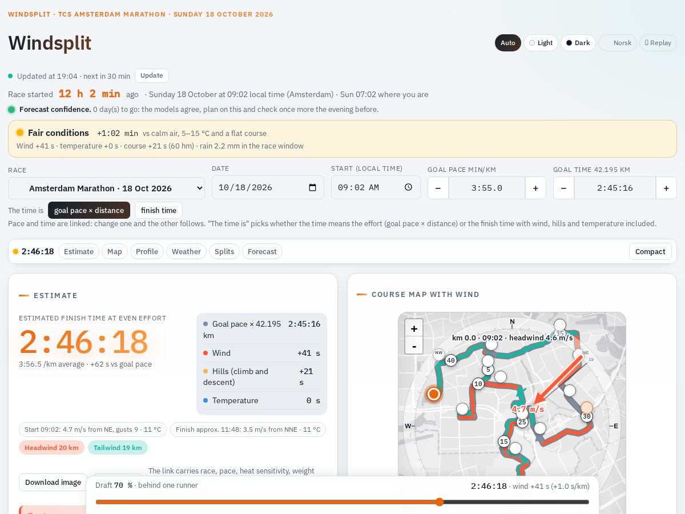This screenshot has width=685, height=514.
Task: Click the orange start marker on the map
Action: click(434, 393)
